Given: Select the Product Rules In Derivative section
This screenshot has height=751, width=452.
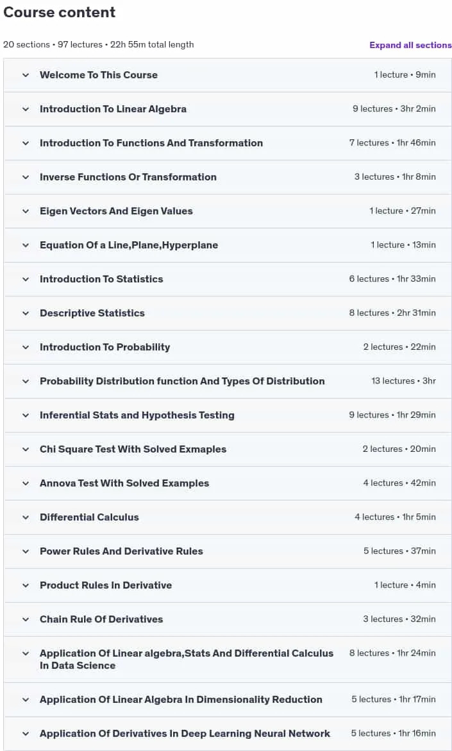Looking at the screenshot, I should pos(228,585).
